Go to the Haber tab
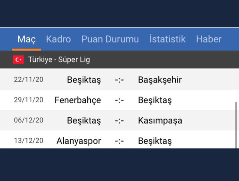This screenshot has width=239, height=181. tap(209, 39)
